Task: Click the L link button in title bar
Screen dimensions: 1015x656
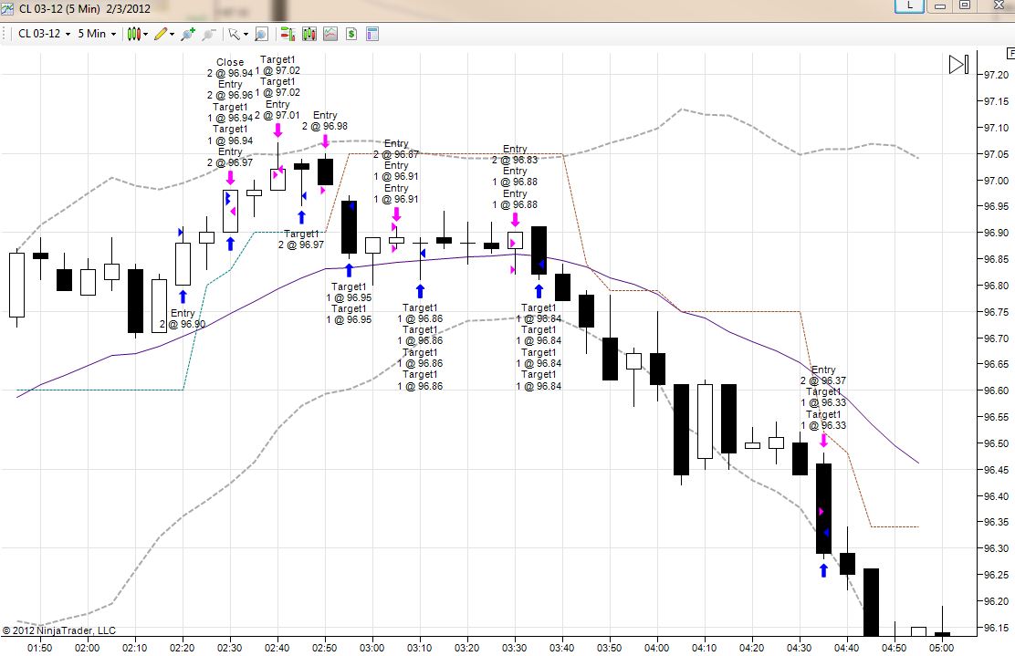Action: (909, 5)
